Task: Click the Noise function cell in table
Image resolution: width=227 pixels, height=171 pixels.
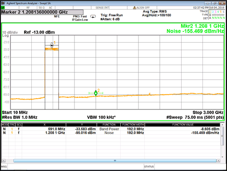Action: tap(109, 133)
